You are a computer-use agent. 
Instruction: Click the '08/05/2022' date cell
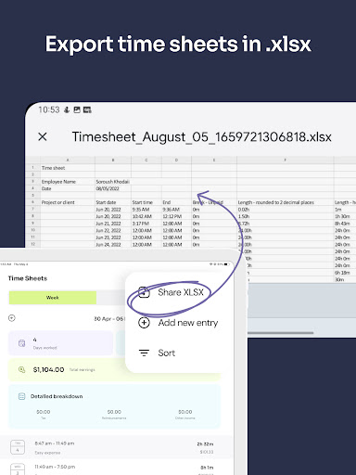point(113,188)
